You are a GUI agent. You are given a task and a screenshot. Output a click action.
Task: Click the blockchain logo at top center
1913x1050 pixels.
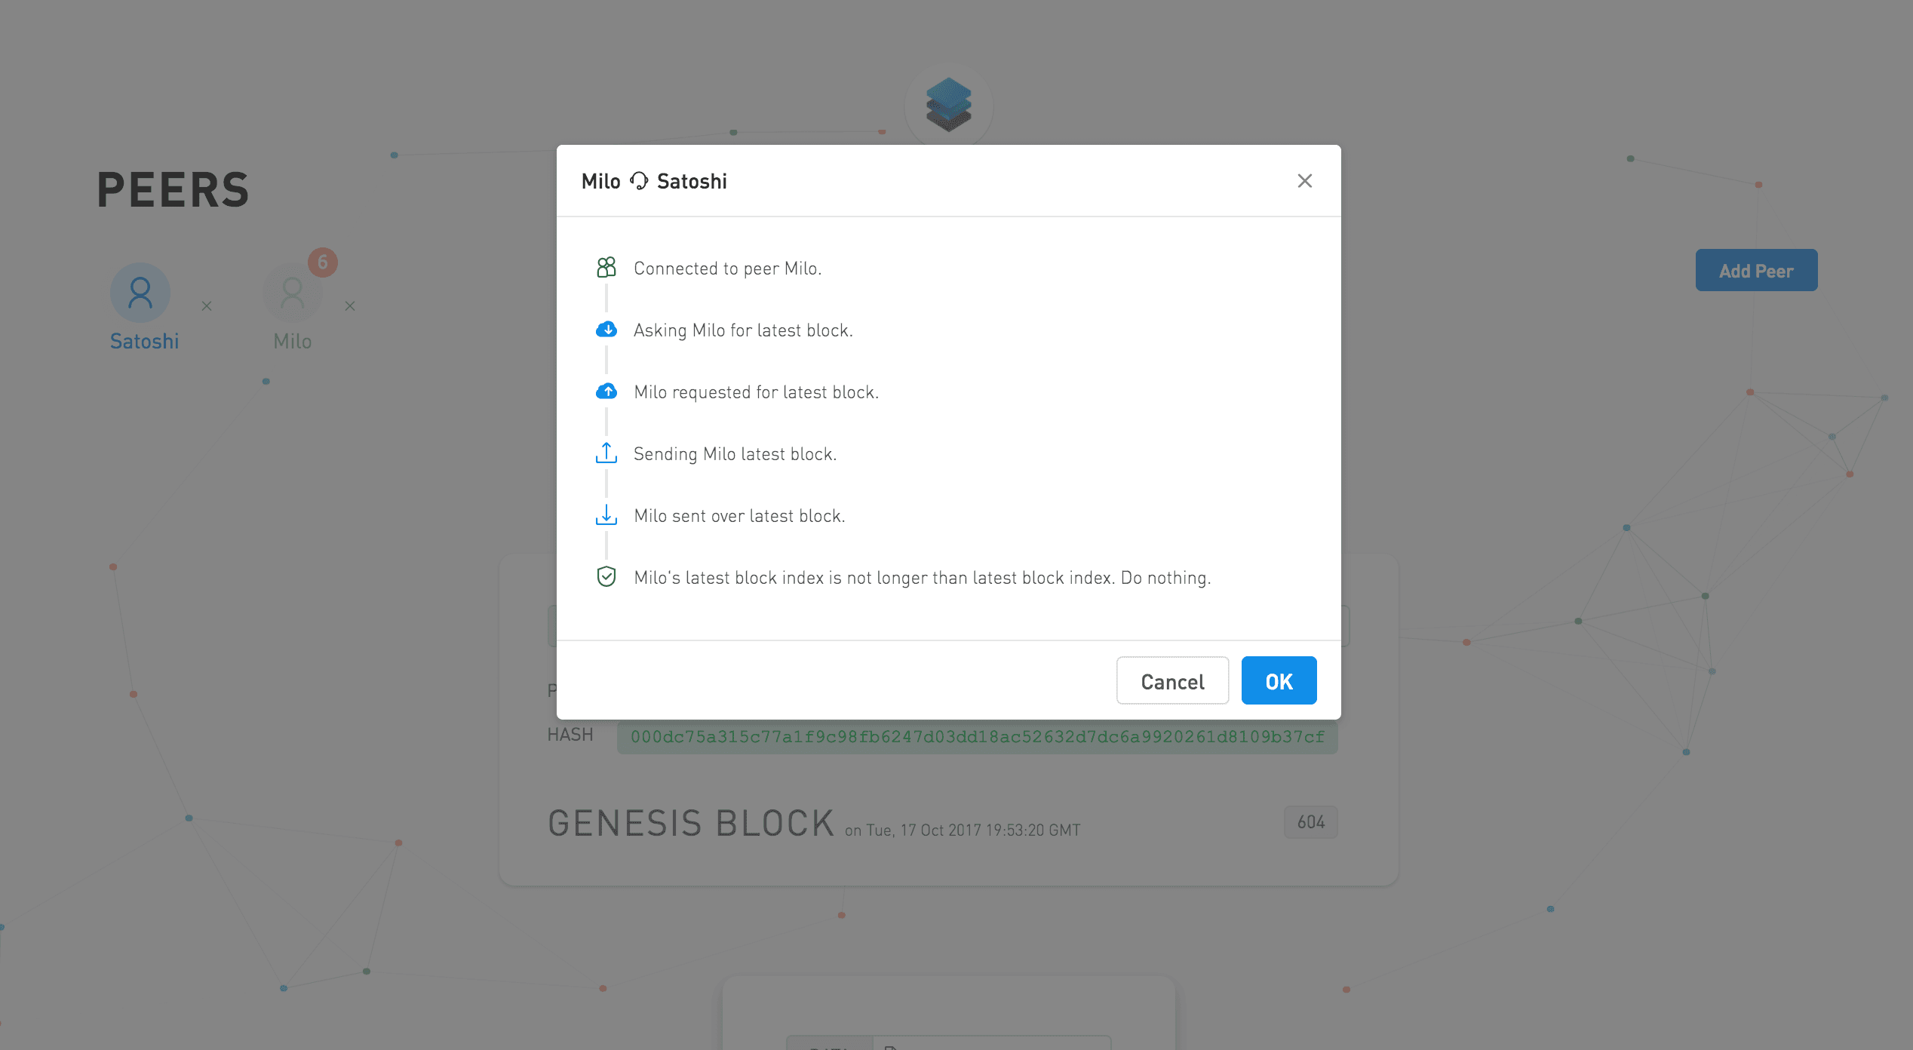pos(948,106)
